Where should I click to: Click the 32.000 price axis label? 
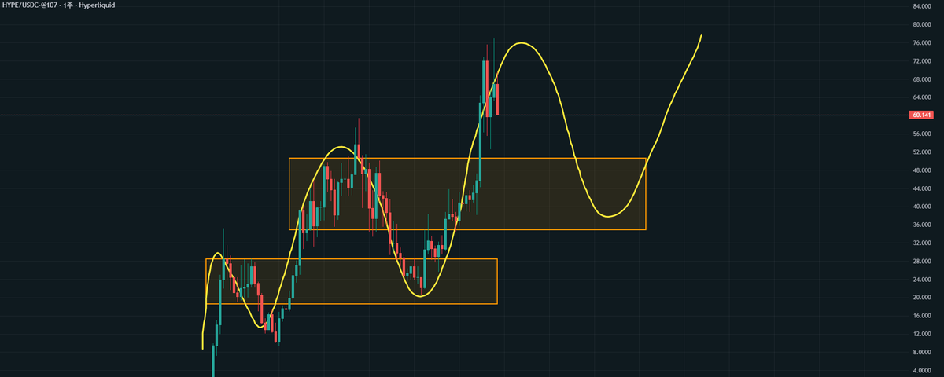coord(922,243)
